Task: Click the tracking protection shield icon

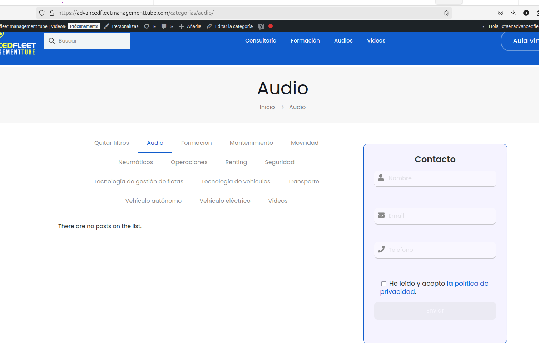Action: pos(42,13)
